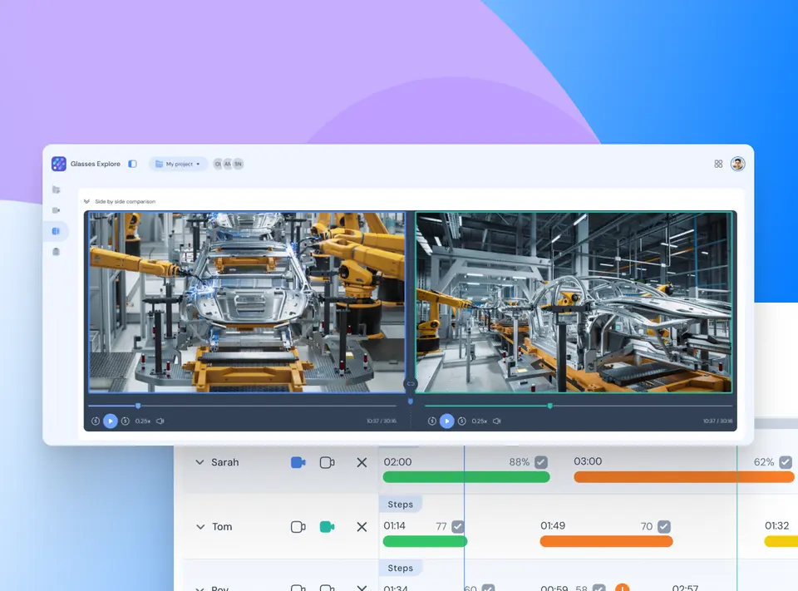Click the link icon between the two videos

coord(411,384)
